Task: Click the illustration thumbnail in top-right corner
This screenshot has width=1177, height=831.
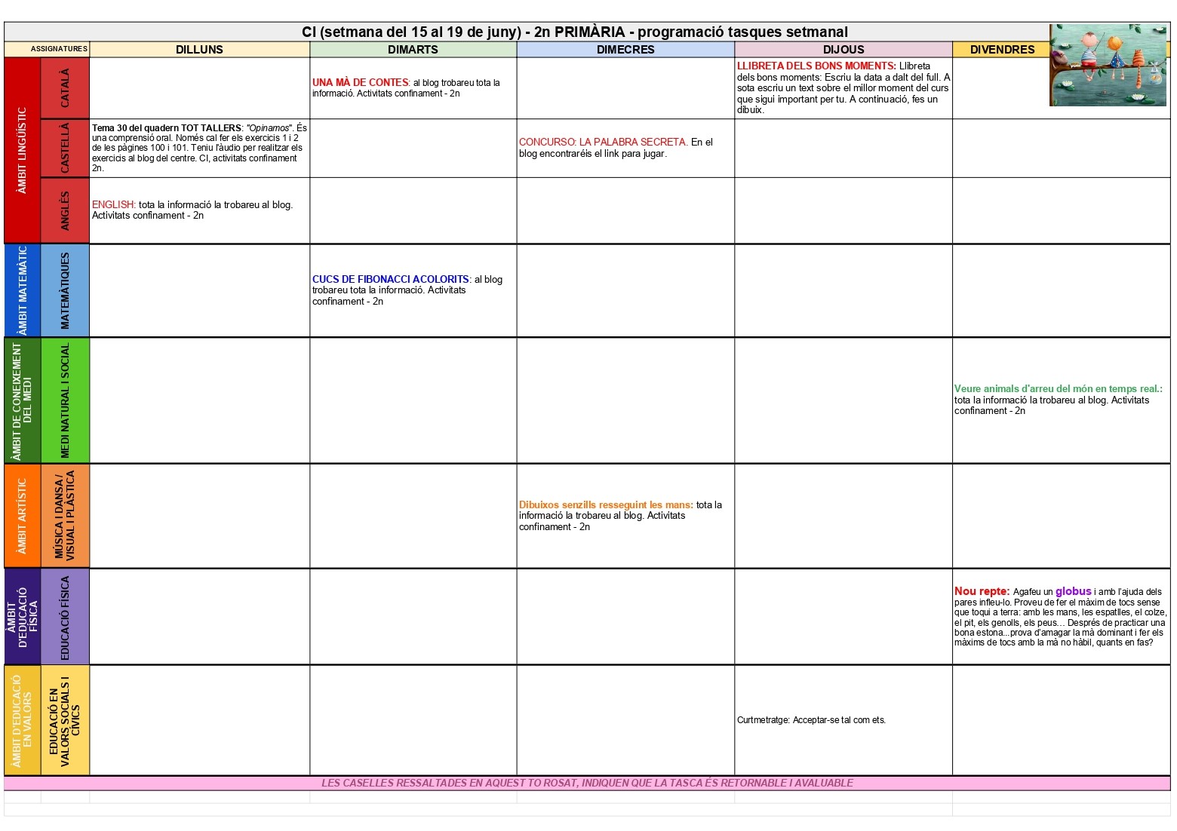Action: 1108,65
